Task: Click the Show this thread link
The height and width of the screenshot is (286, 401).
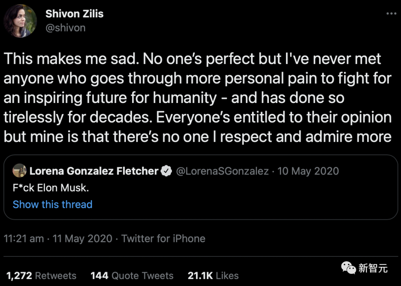Action: (52, 204)
